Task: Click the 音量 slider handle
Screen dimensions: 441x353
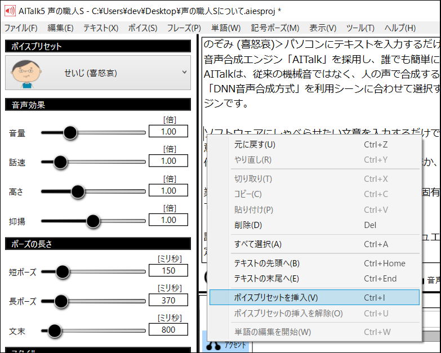Action: (70, 132)
